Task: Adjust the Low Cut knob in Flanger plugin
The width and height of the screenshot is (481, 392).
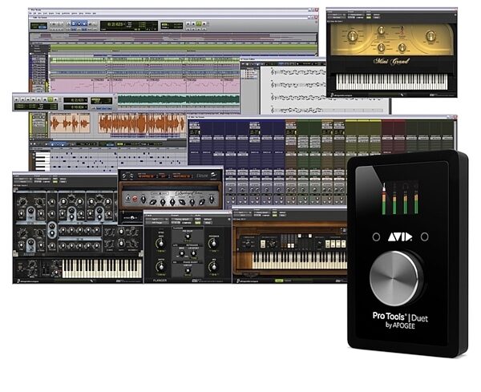Action: point(188,270)
